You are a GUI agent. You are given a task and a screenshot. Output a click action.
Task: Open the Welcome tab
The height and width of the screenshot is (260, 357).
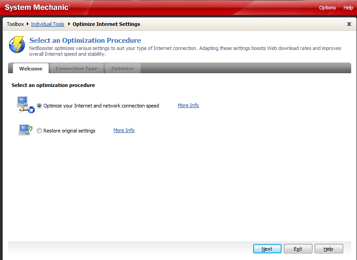(x=31, y=69)
